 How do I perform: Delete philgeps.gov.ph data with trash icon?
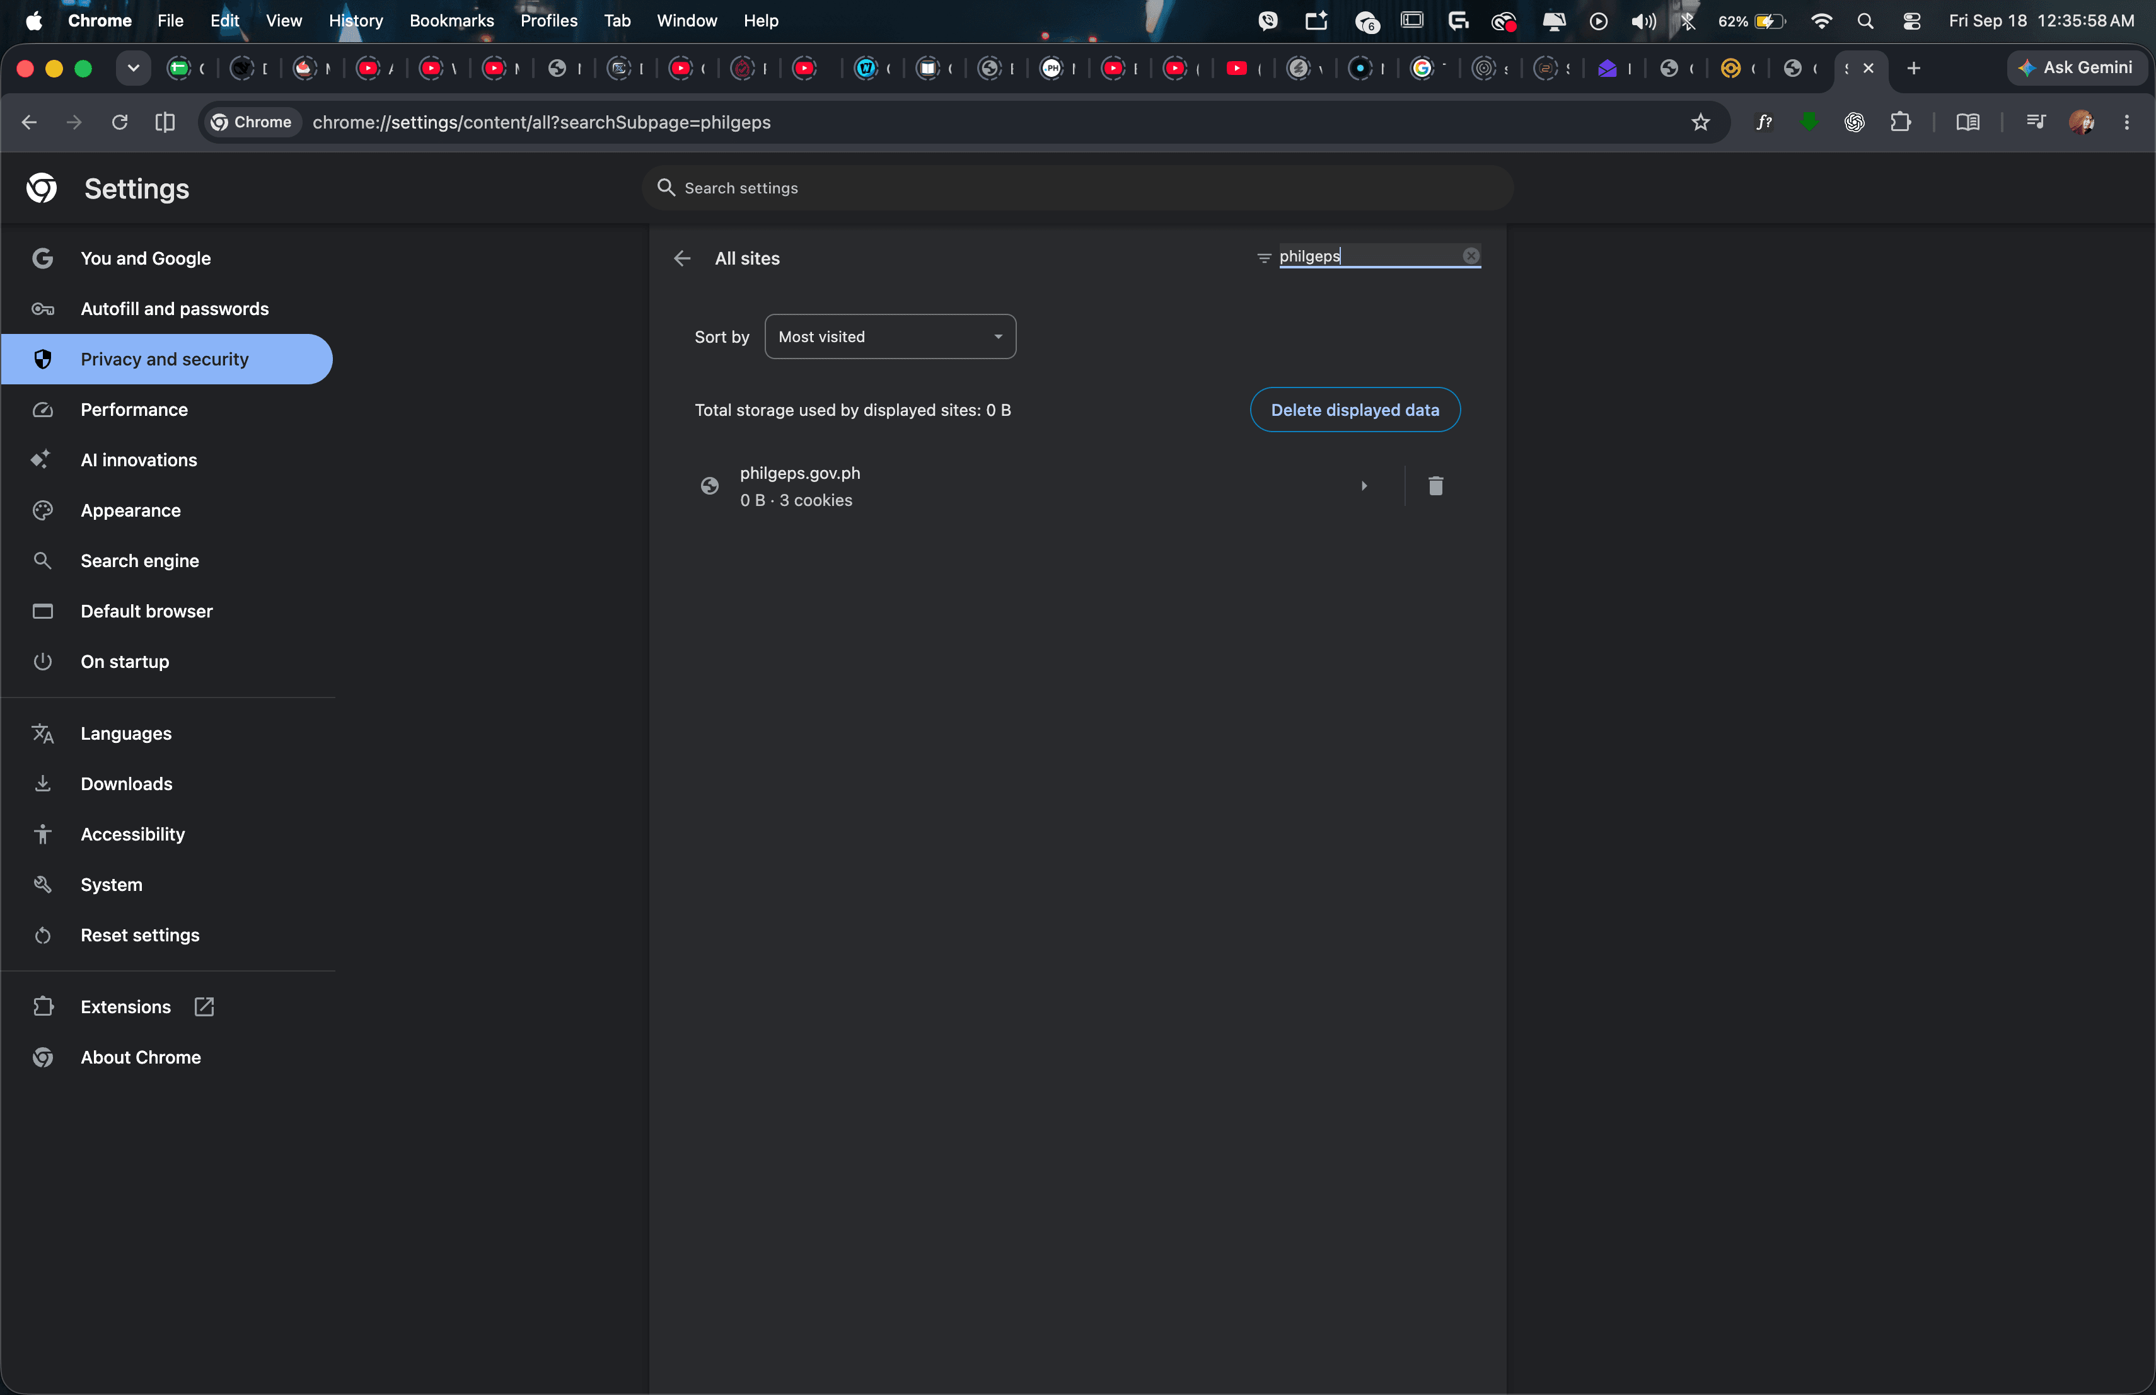[1435, 486]
